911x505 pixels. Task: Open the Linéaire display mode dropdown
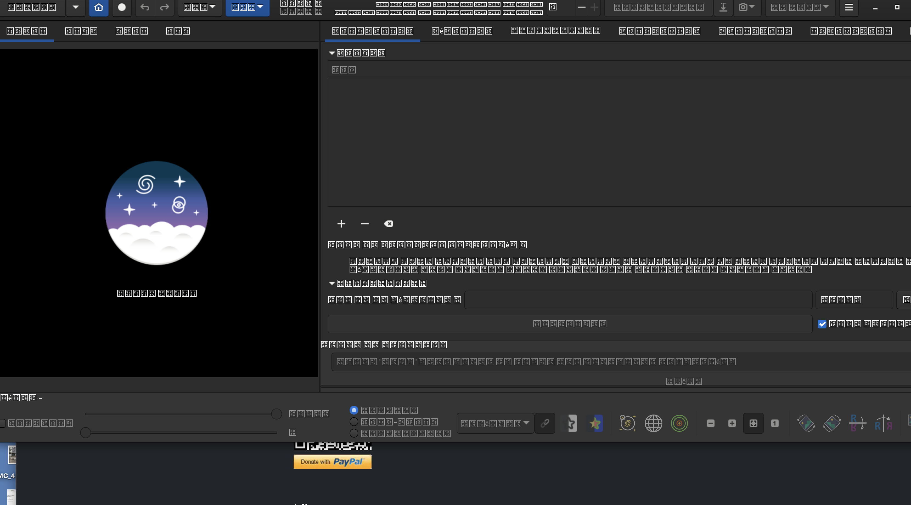495,423
